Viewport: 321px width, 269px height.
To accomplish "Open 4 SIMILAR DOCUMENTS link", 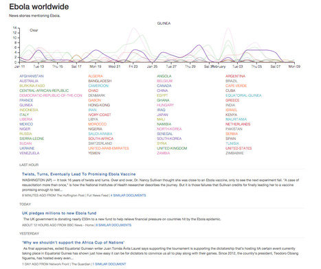I will (129, 196).
